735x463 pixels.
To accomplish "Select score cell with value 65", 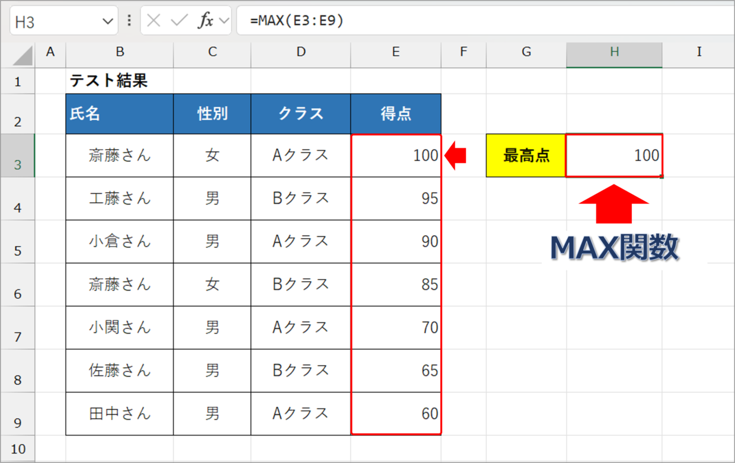I will point(396,371).
